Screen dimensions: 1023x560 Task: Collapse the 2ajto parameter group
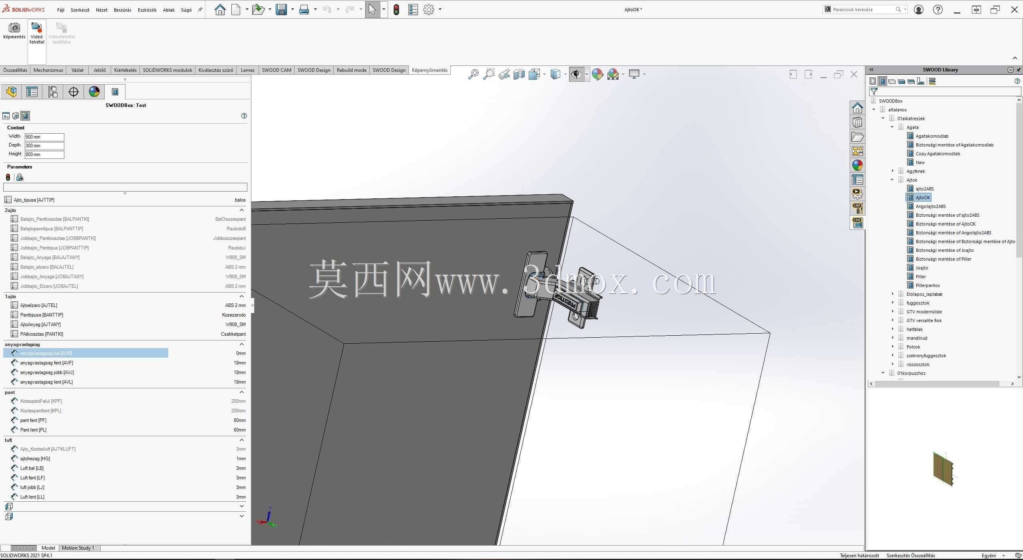click(241, 210)
